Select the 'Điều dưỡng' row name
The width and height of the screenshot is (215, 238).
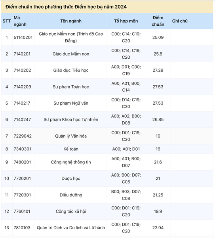click(x=71, y=195)
